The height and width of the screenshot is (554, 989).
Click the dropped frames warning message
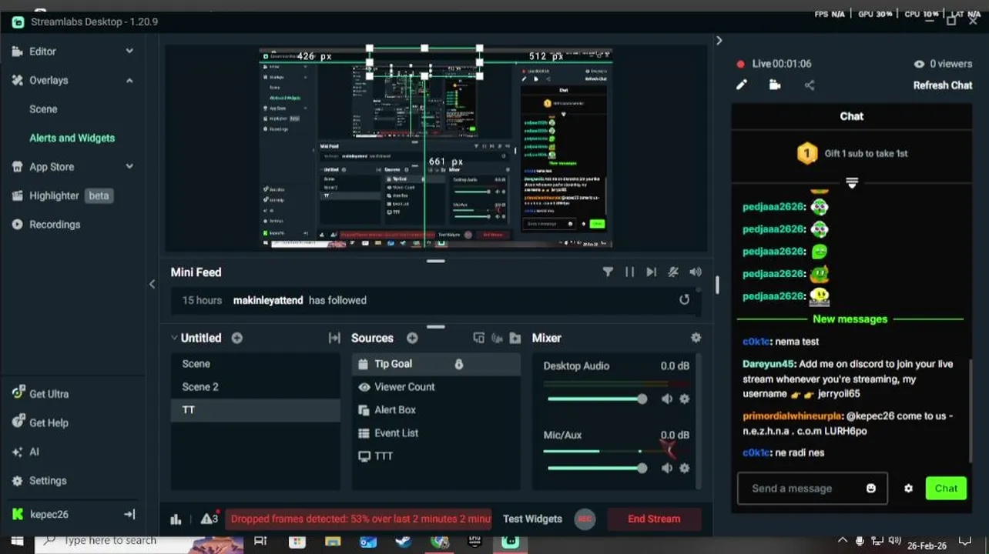359,519
